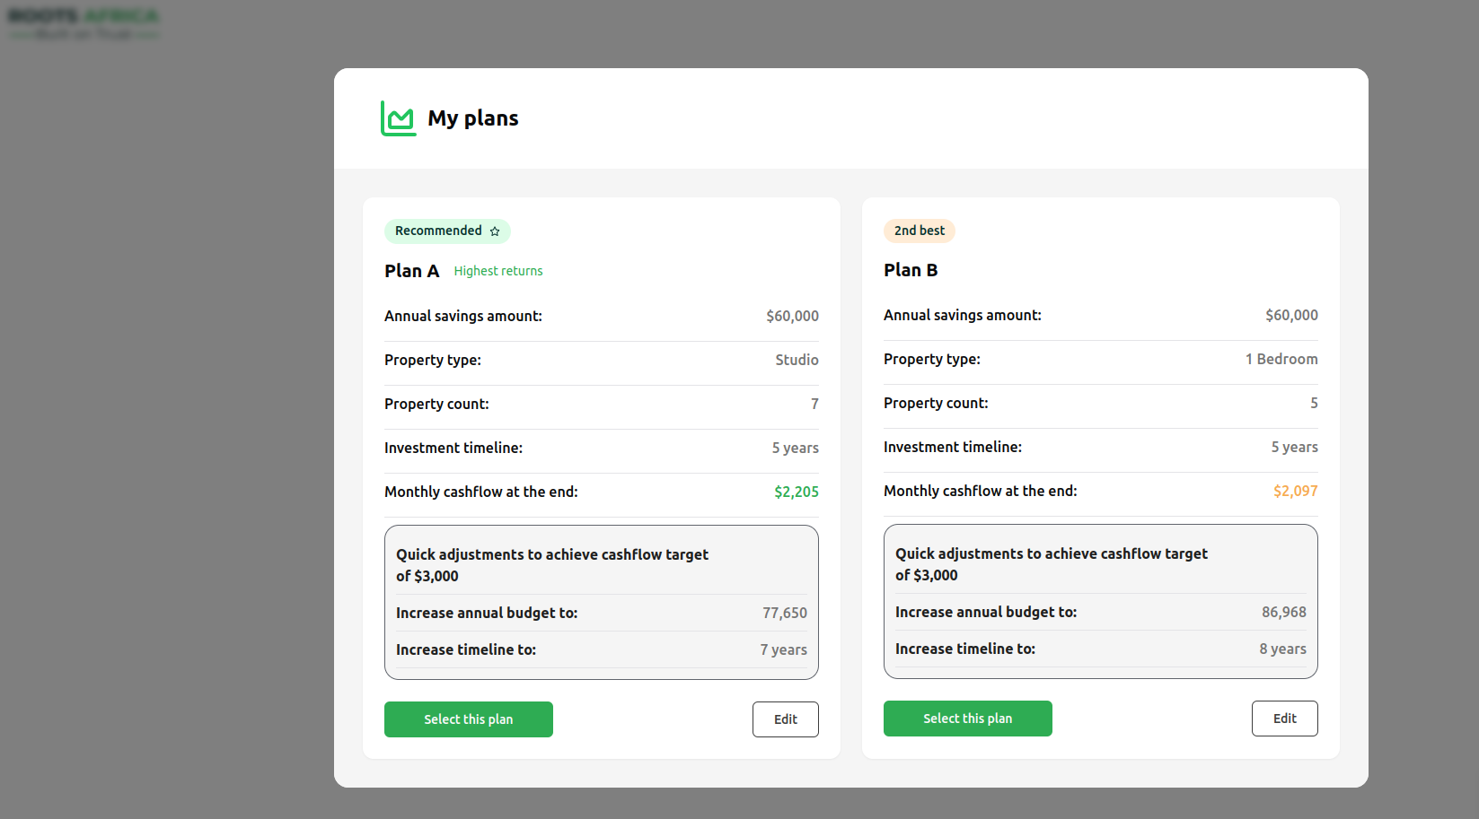Click the My plans chart icon
Image resolution: width=1479 pixels, height=819 pixels.
coord(398,118)
